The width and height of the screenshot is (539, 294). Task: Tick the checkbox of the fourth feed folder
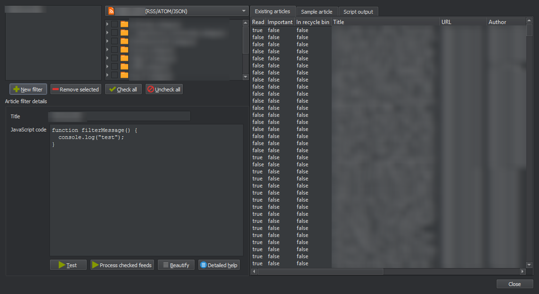[114, 49]
